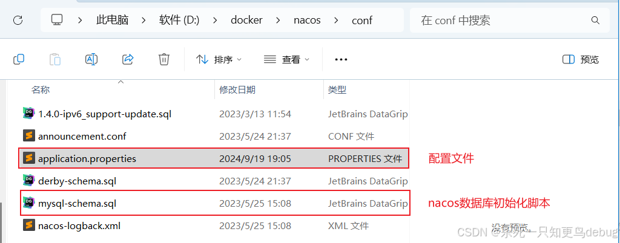Click the delete trash can icon

pos(164,60)
